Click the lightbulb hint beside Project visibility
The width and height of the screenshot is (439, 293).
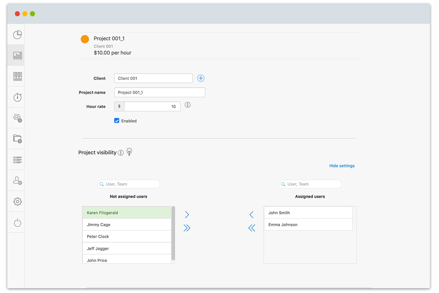tap(129, 152)
